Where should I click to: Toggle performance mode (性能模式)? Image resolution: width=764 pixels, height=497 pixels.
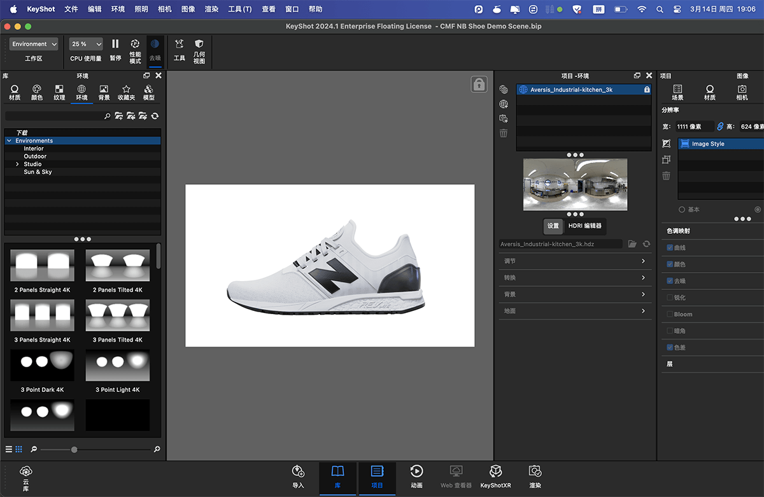pyautogui.click(x=135, y=50)
